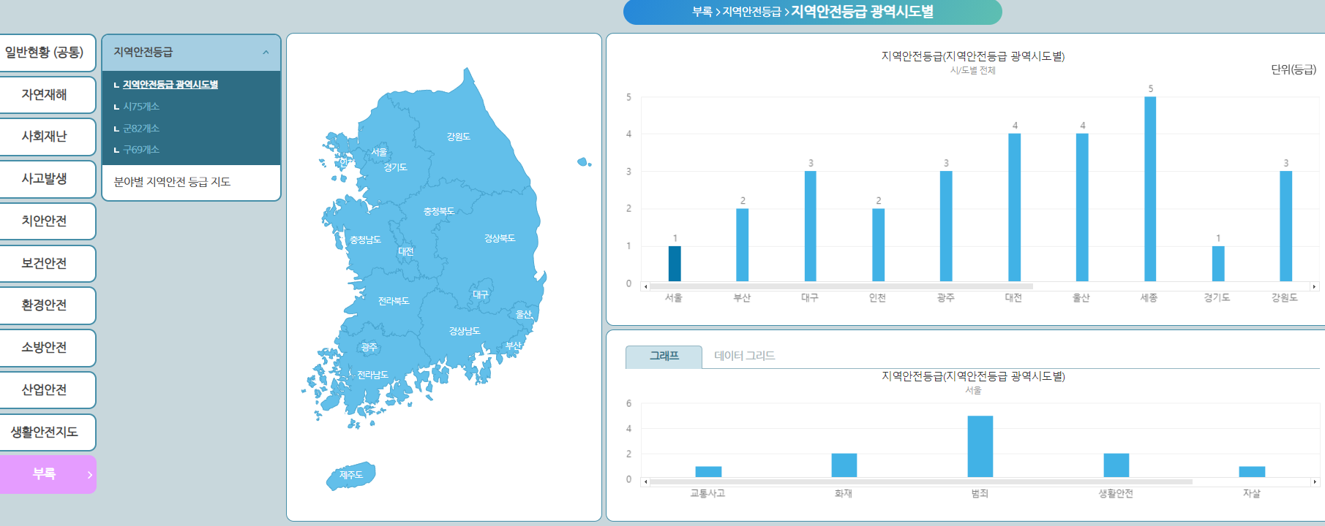Image resolution: width=1325 pixels, height=526 pixels.
Task: Click the 인천 bar in top chart
Action: 879,245
